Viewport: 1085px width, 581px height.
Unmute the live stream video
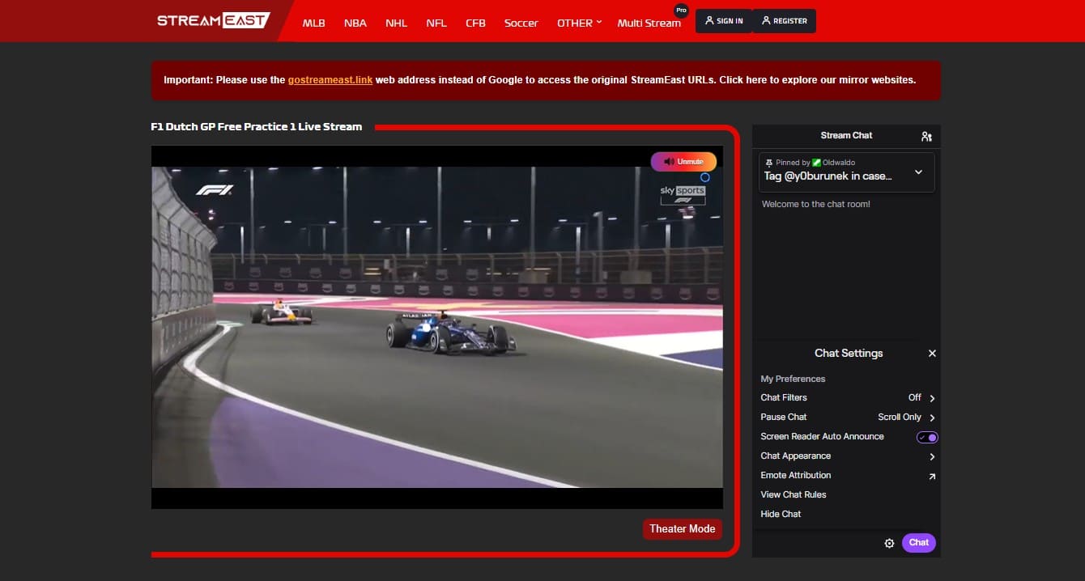pyautogui.click(x=683, y=162)
